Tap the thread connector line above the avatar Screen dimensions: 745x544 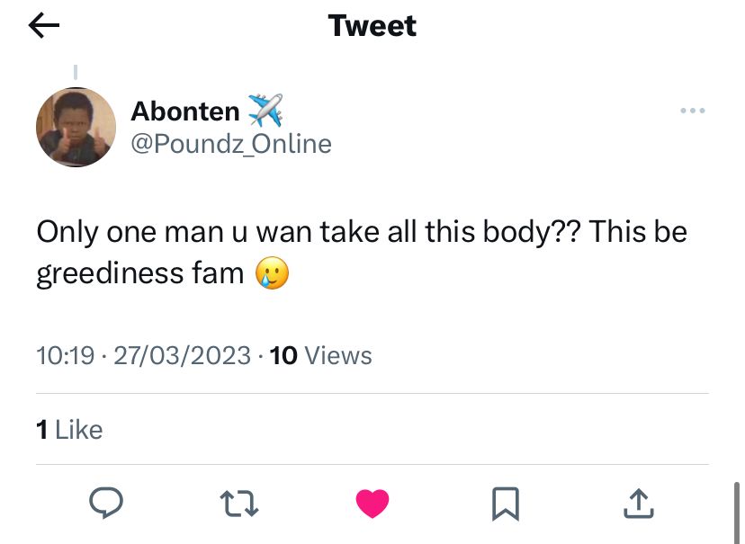pyautogui.click(x=76, y=71)
